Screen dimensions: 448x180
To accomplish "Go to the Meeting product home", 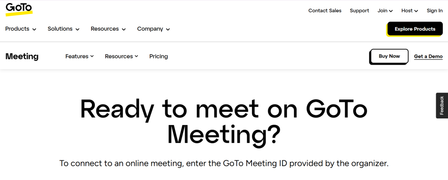I will pos(22,56).
